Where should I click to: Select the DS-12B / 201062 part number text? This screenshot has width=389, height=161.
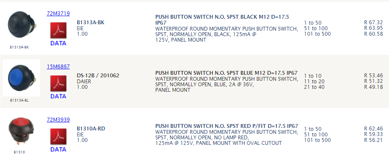[98, 76]
